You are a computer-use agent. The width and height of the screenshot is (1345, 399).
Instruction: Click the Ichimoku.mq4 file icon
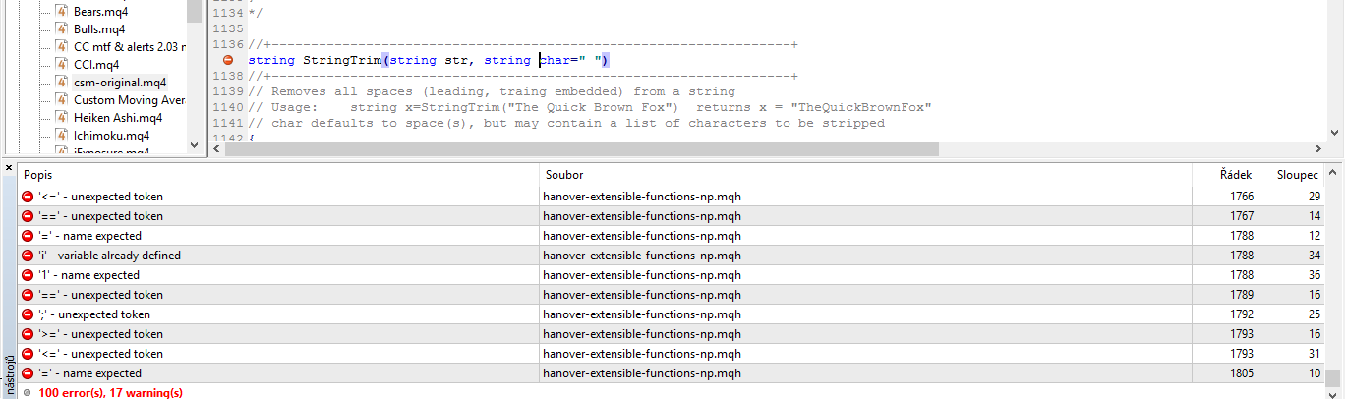61,135
